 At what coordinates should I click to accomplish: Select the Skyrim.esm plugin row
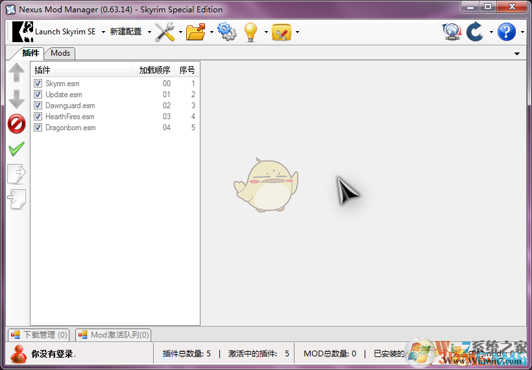click(115, 84)
